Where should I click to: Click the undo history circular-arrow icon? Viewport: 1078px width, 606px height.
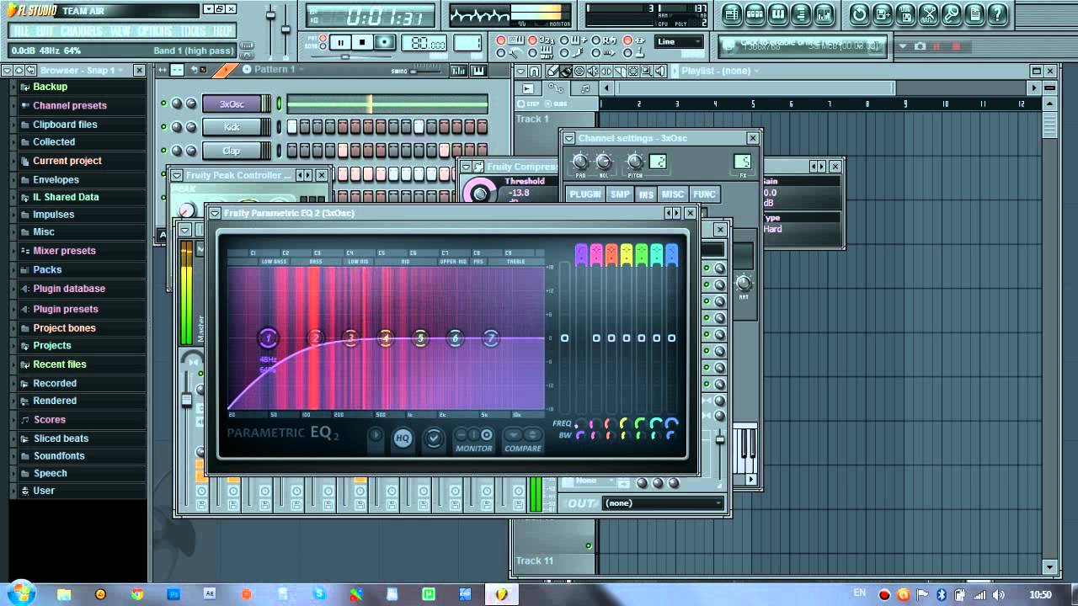click(860, 14)
